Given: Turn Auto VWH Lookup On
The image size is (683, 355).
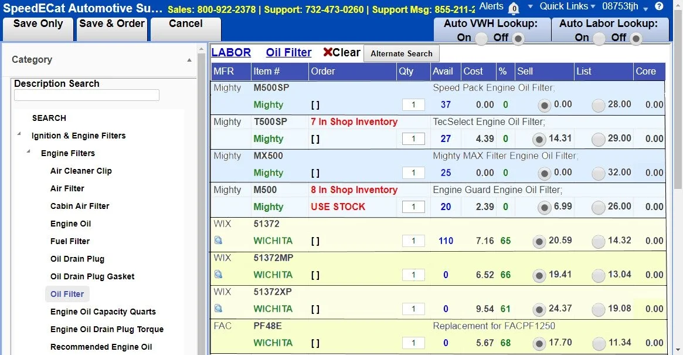Looking at the screenshot, I should pos(481,38).
